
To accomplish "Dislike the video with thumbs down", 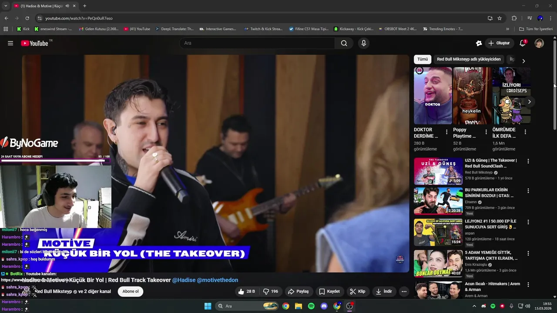I will click(270, 291).
